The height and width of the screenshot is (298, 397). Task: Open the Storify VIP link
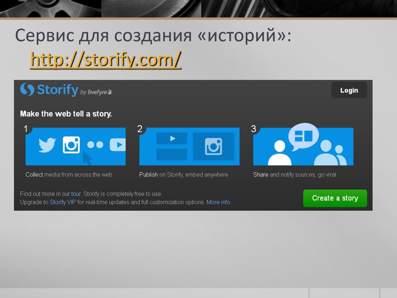[x=63, y=202]
